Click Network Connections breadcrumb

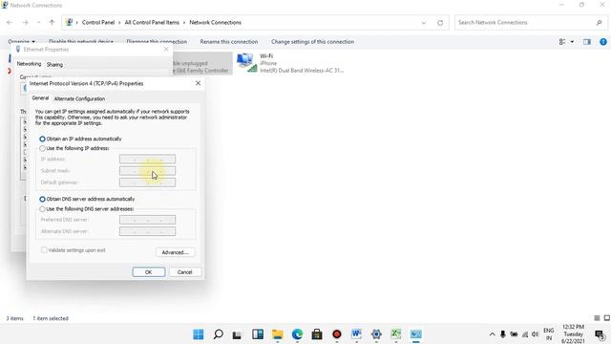click(x=215, y=23)
